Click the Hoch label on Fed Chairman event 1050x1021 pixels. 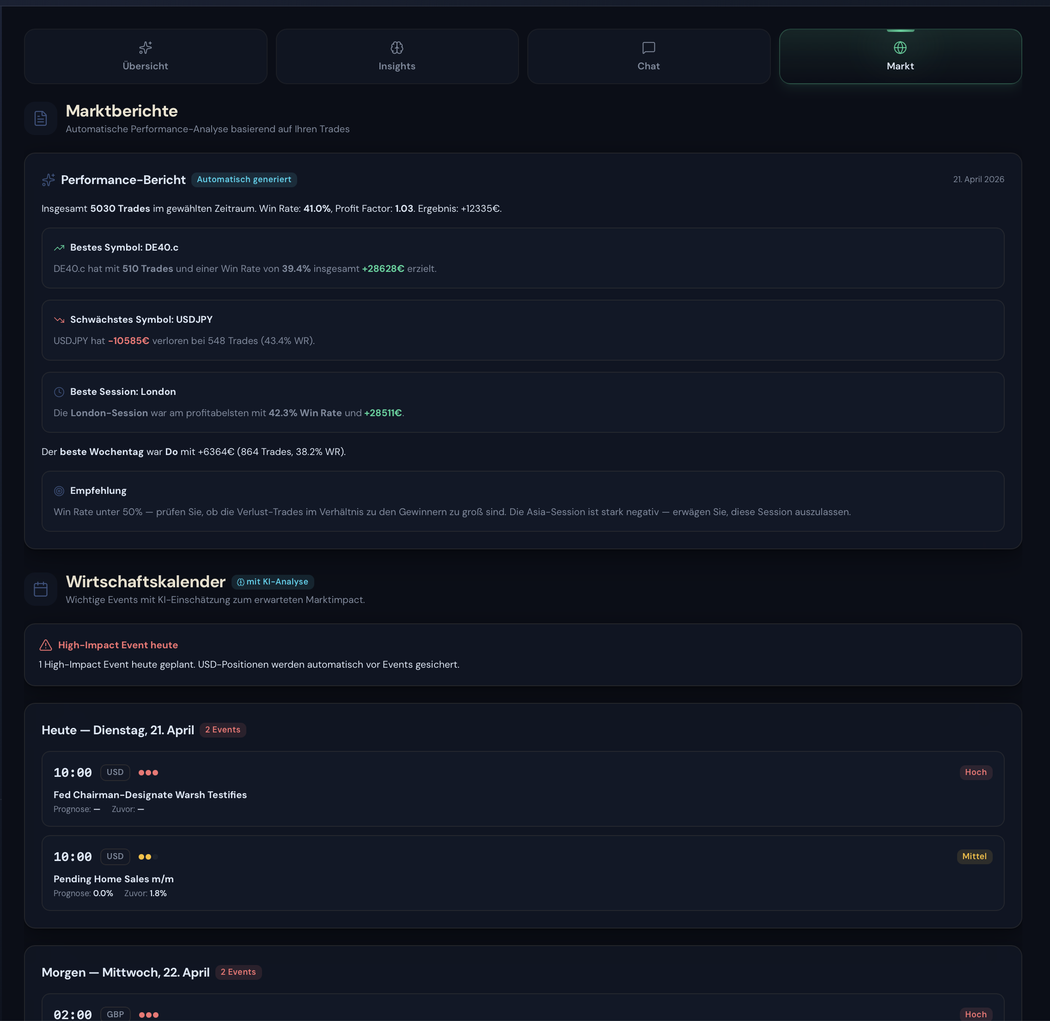tap(976, 772)
